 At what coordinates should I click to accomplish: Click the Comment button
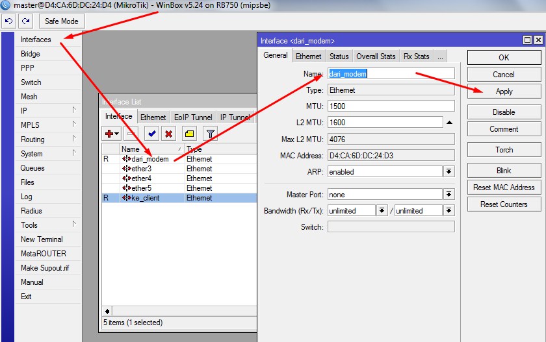click(x=504, y=129)
